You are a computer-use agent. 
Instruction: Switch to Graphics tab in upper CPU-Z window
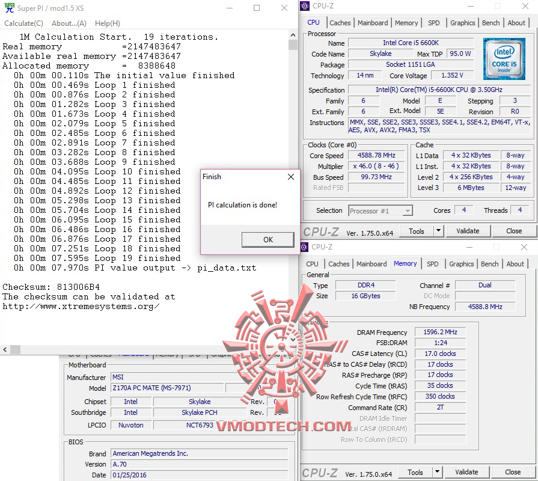point(462,23)
